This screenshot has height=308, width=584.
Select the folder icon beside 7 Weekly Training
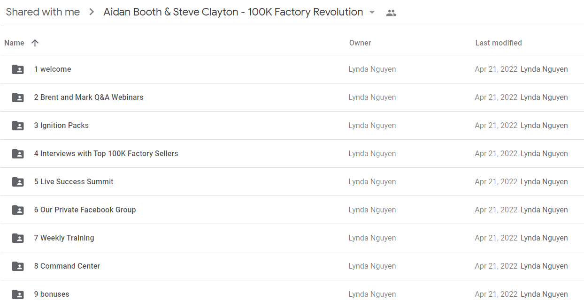[x=18, y=238]
